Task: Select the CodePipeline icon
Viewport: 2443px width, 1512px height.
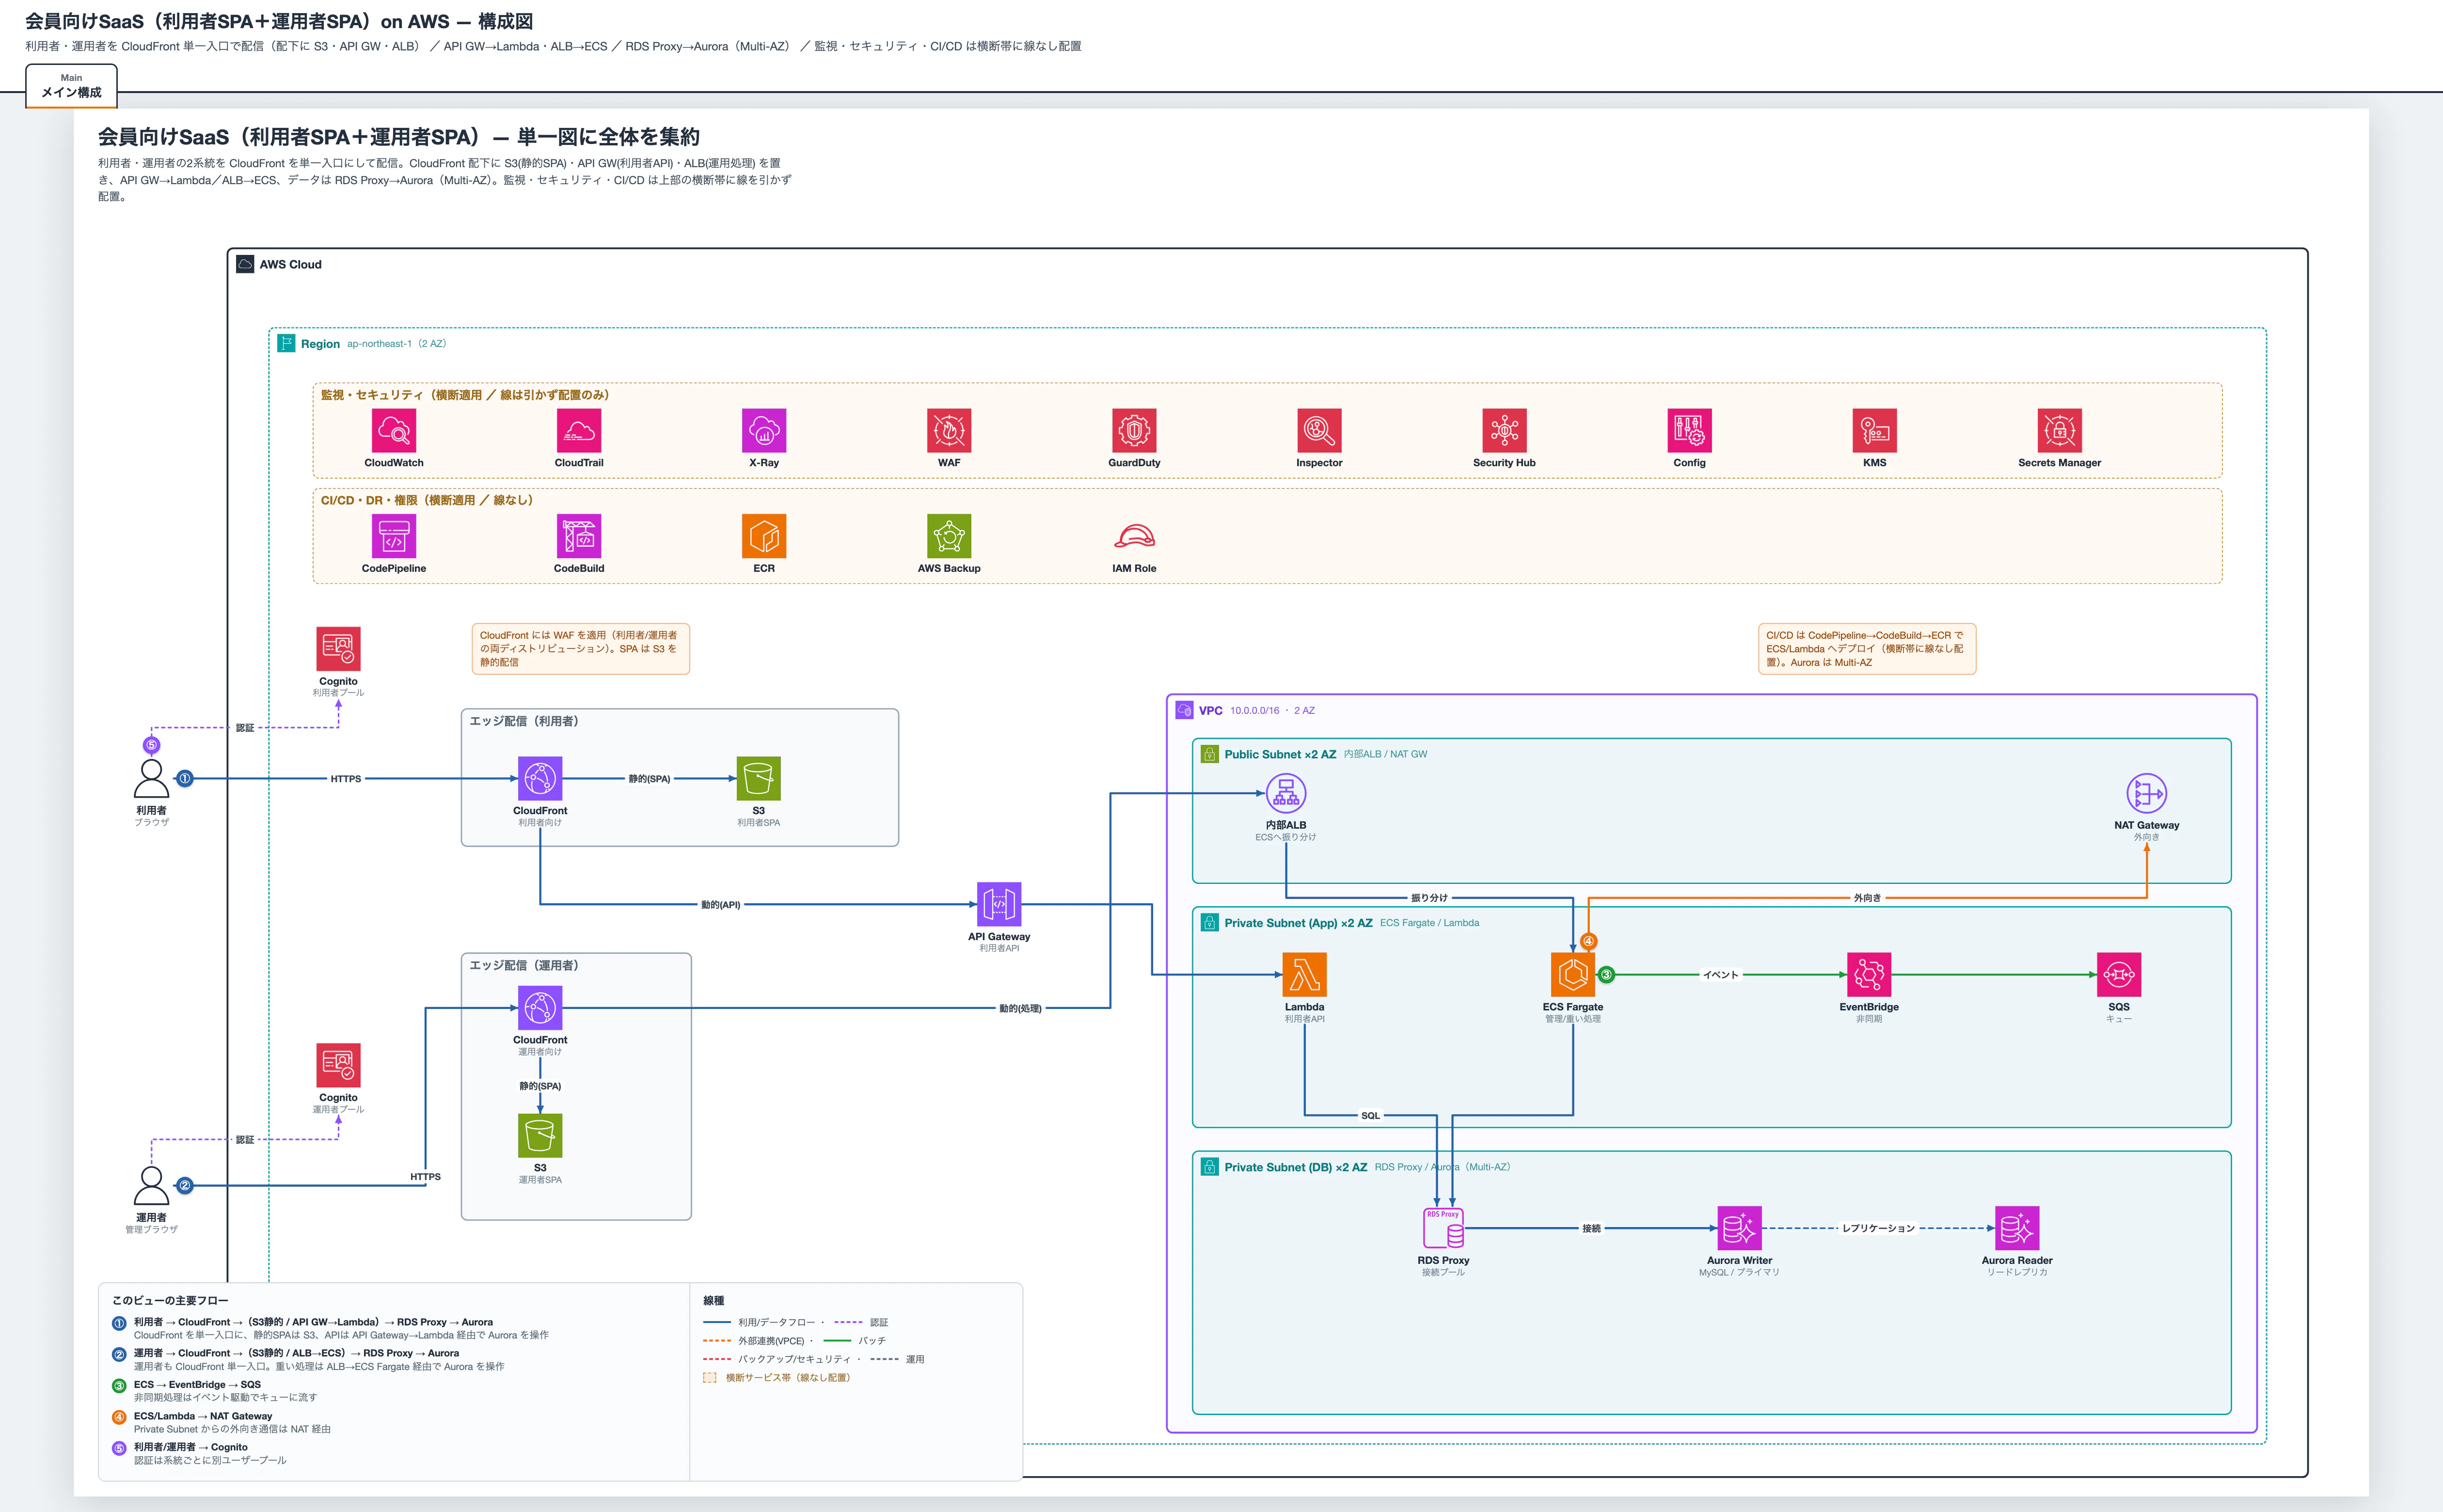Action: (393, 536)
